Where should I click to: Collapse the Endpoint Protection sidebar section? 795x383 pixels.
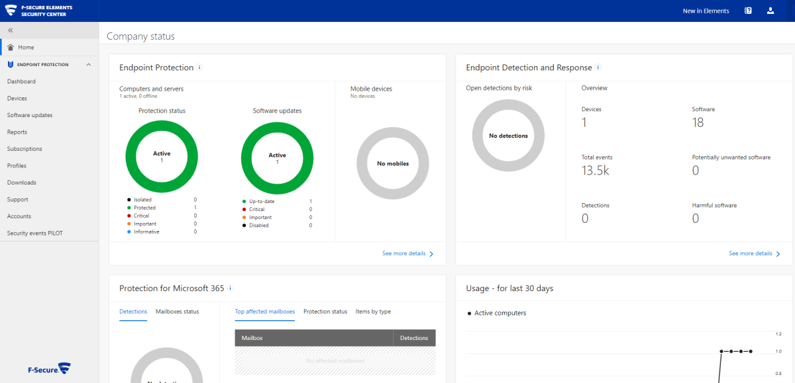point(88,65)
